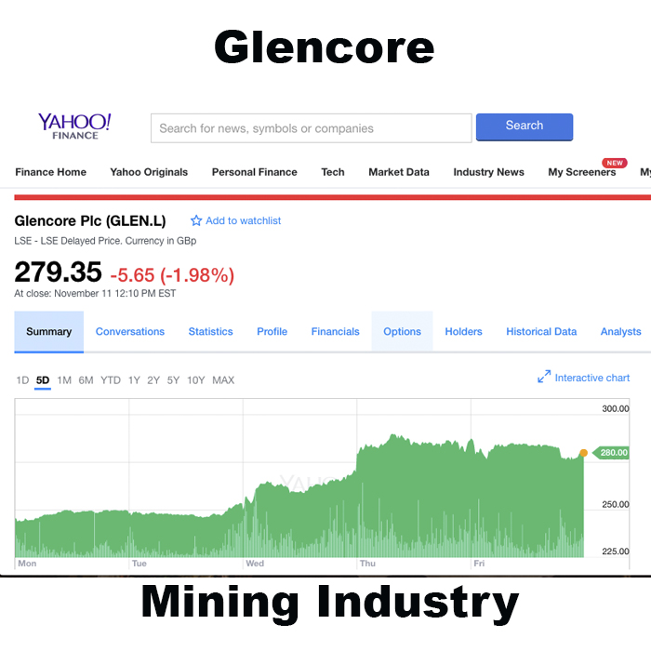Screen dimensions: 651x651
Task: Click the Add to watchlist star icon
Action: pos(196,221)
